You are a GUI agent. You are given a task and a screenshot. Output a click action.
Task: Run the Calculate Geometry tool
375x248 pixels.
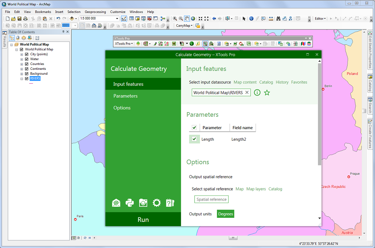point(143,220)
